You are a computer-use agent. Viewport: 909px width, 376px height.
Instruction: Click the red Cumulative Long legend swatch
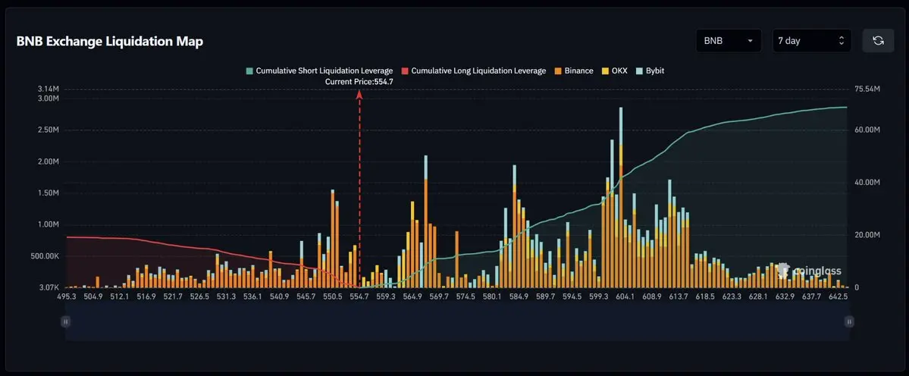click(406, 70)
